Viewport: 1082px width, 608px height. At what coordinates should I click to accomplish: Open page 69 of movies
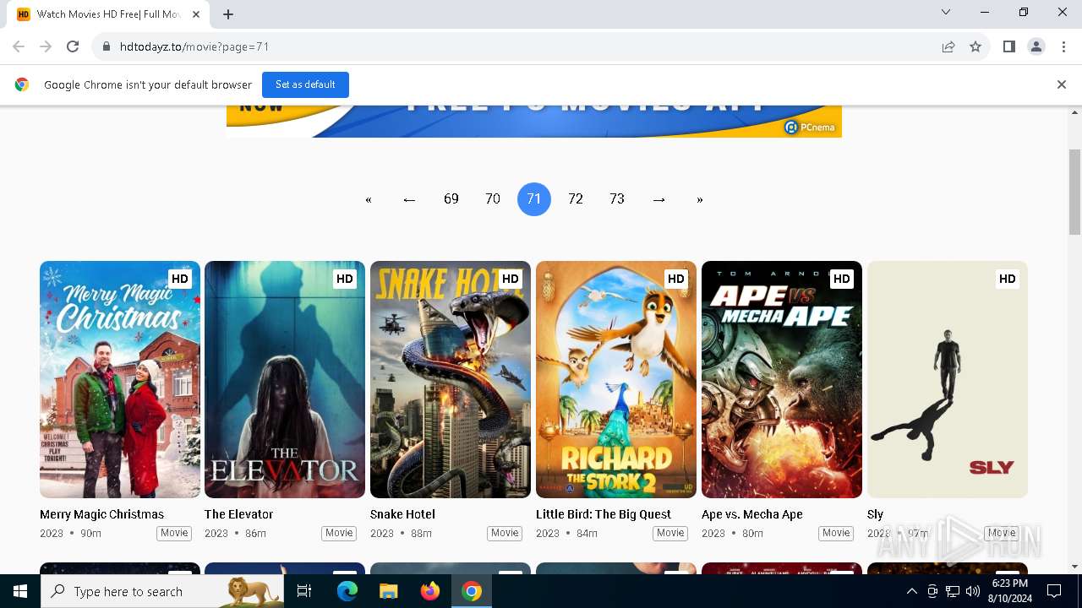451,199
